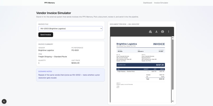Click the quantity value 1 in summary

pos(39,63)
